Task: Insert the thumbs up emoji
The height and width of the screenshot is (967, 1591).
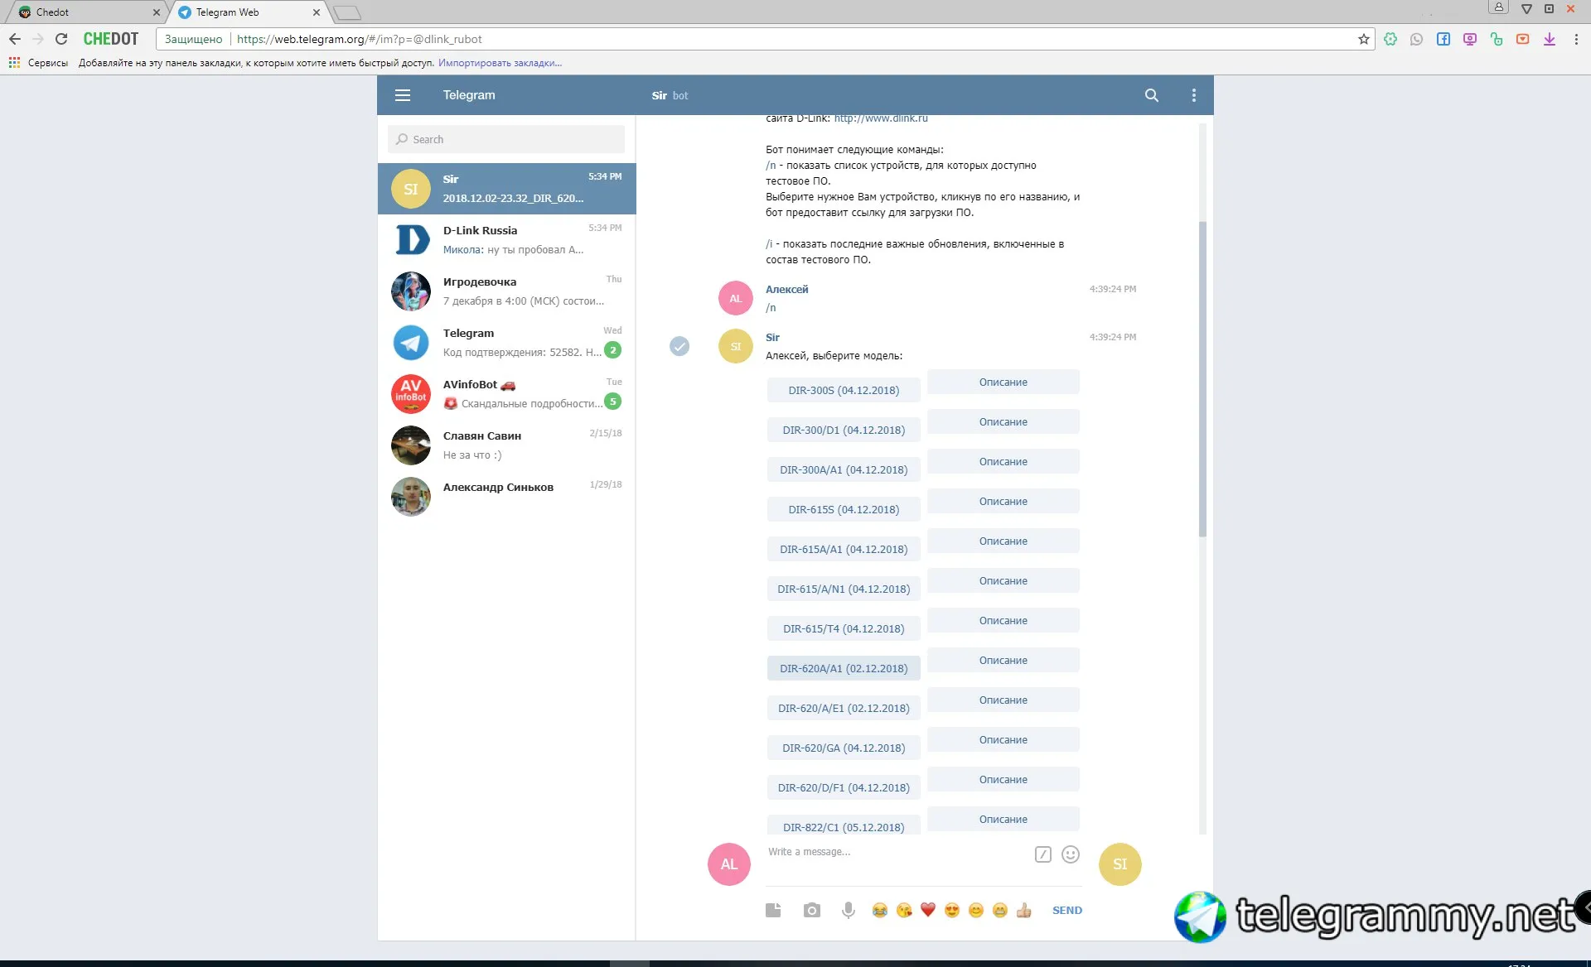Action: [1023, 910]
